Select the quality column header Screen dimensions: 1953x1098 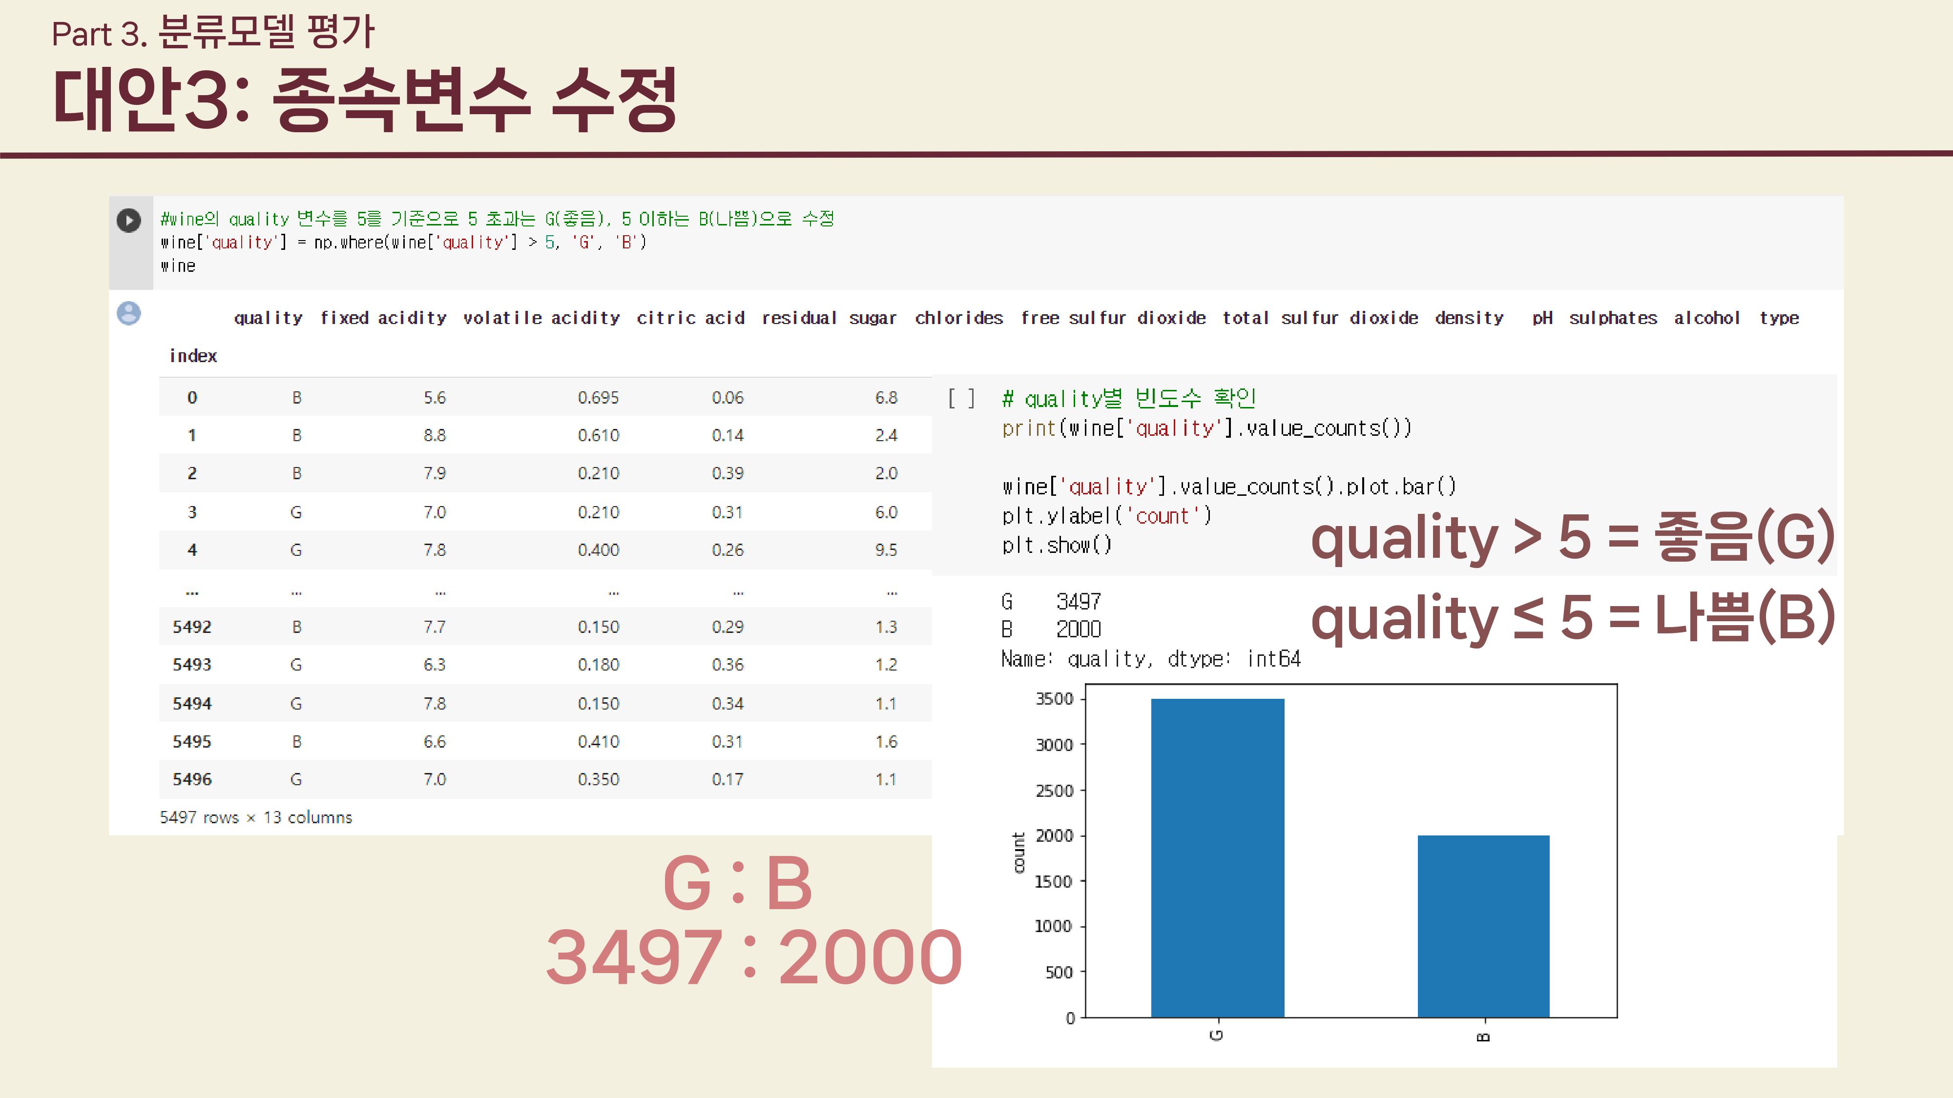[268, 318]
